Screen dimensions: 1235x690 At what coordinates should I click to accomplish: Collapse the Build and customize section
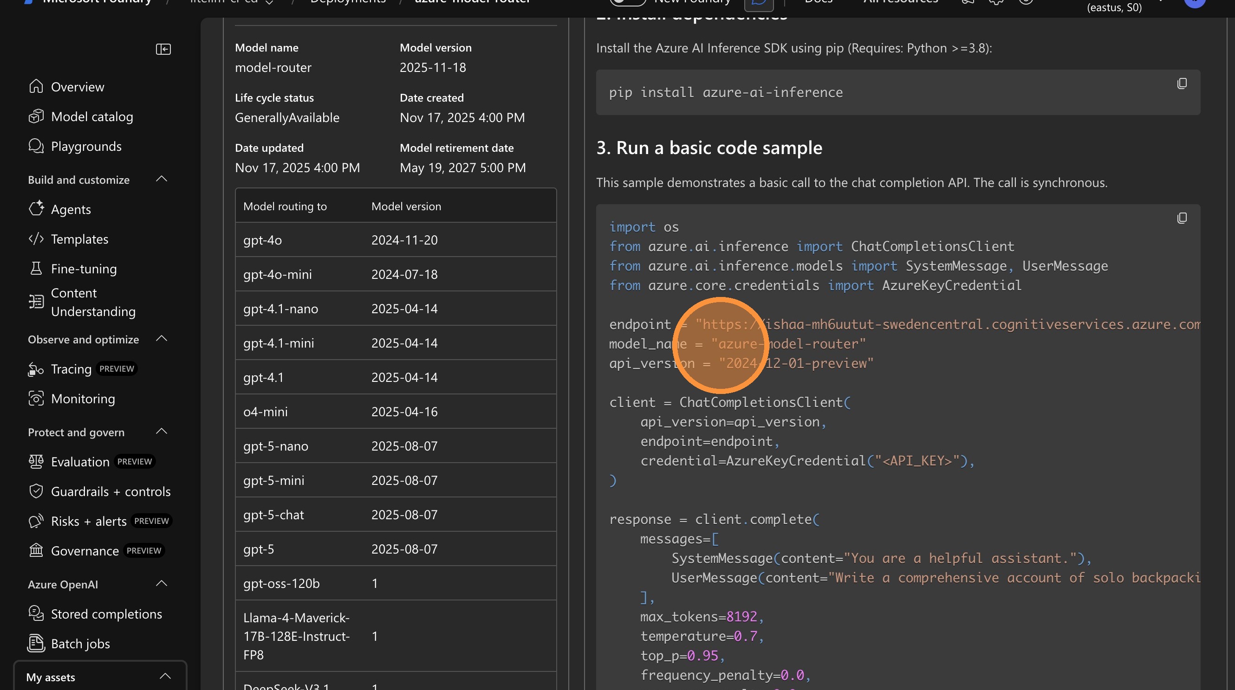(162, 179)
